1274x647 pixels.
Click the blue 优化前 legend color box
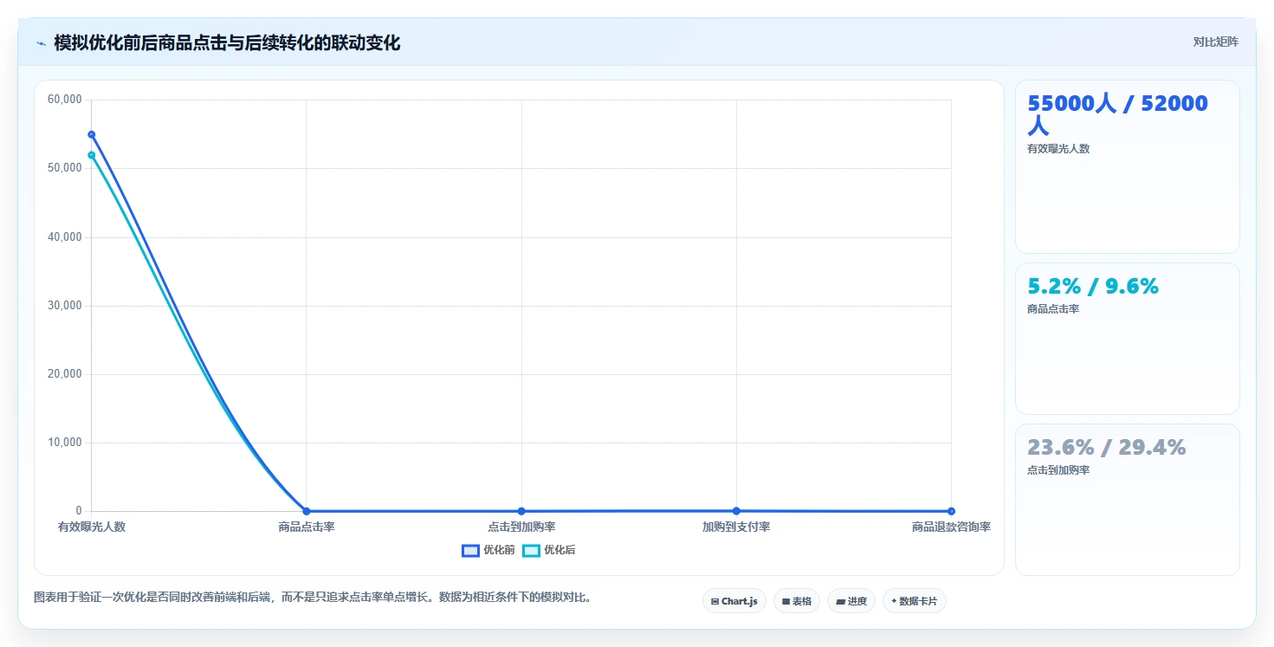470,551
